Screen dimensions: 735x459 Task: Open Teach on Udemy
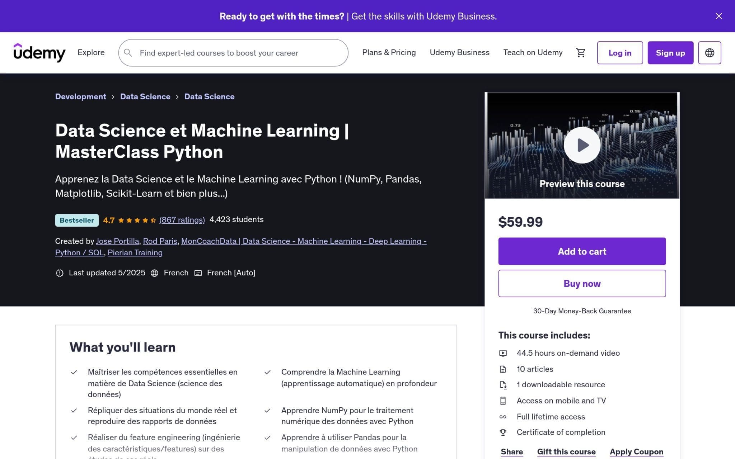[533, 52]
